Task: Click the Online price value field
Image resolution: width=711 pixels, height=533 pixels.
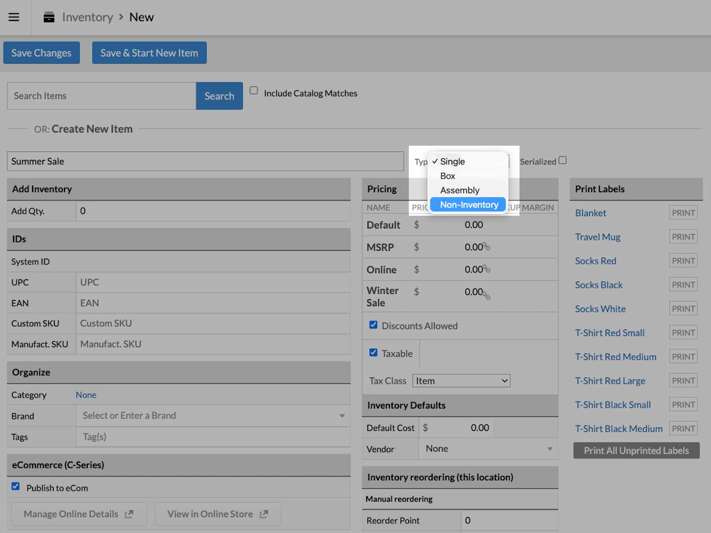Action: click(x=453, y=270)
